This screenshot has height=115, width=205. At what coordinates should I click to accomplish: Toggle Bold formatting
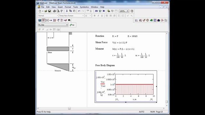point(94,16)
